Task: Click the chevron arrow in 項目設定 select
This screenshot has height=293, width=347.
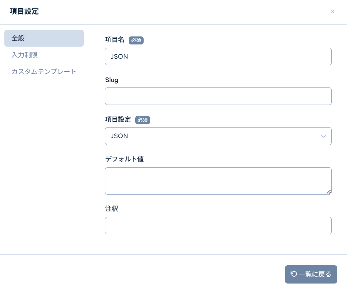Action: [x=323, y=136]
